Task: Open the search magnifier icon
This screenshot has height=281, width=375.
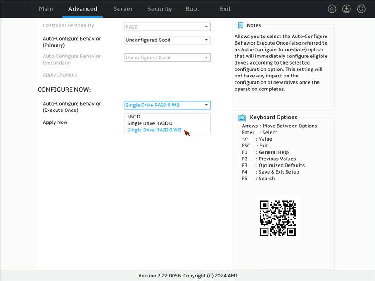Action: (x=361, y=9)
